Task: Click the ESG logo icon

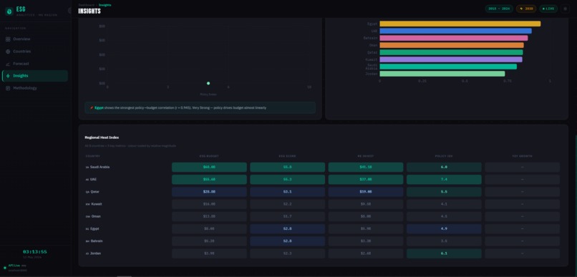Action: tap(9, 11)
